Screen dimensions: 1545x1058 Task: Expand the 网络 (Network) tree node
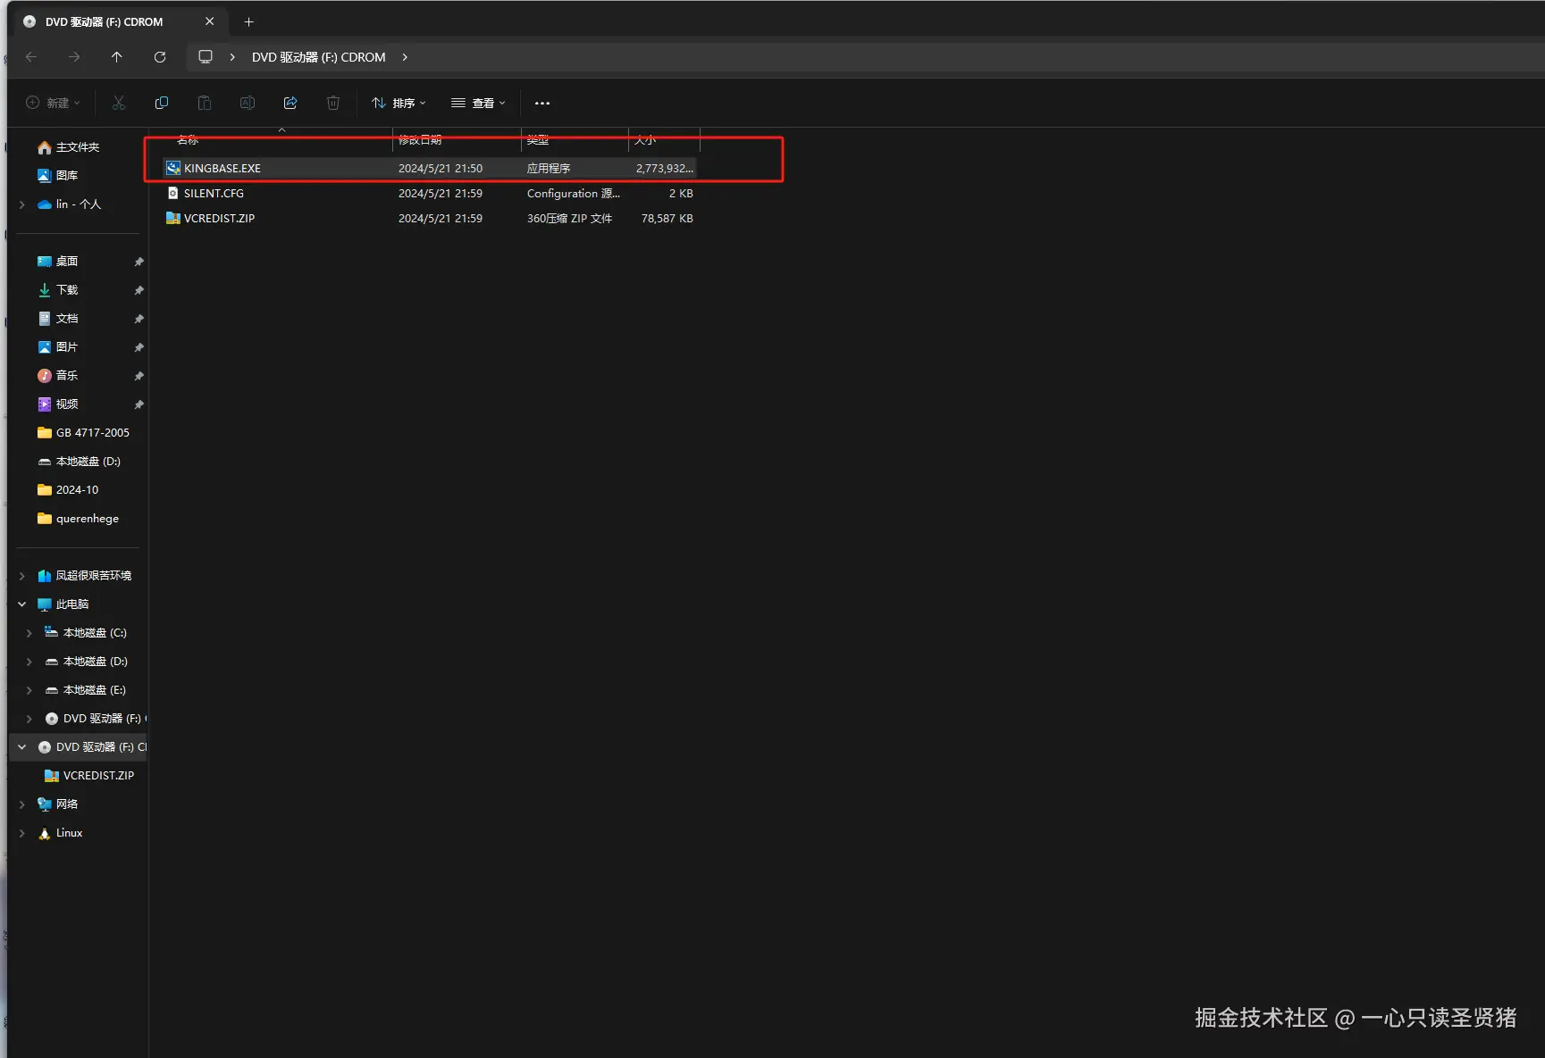pos(22,804)
